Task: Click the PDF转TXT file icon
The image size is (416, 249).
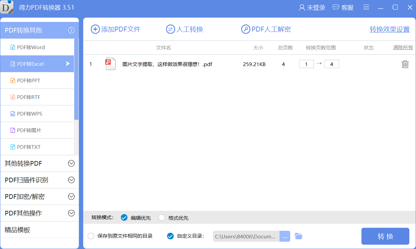Action: 13,147
